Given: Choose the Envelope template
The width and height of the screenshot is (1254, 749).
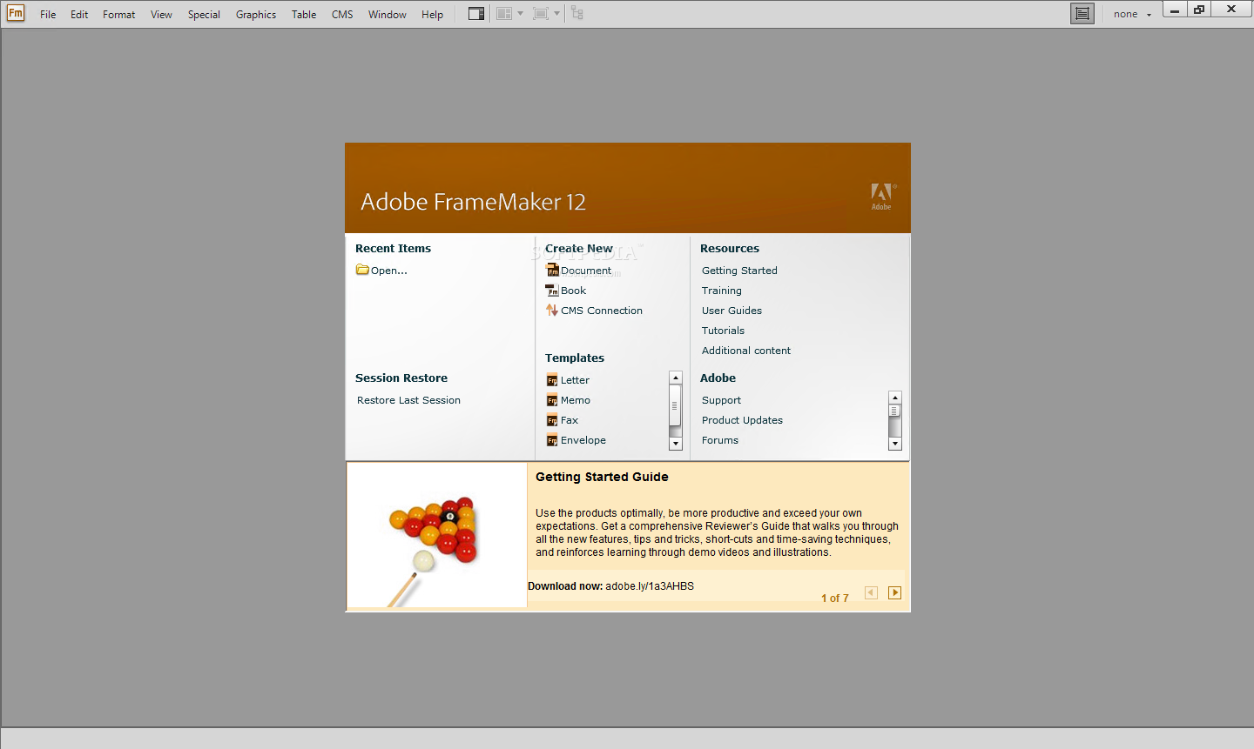Looking at the screenshot, I should [x=583, y=440].
